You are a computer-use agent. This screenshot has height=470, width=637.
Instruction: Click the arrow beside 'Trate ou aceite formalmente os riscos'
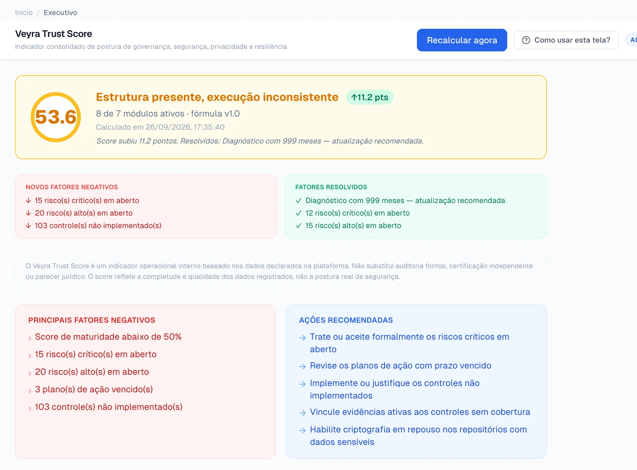pos(303,337)
